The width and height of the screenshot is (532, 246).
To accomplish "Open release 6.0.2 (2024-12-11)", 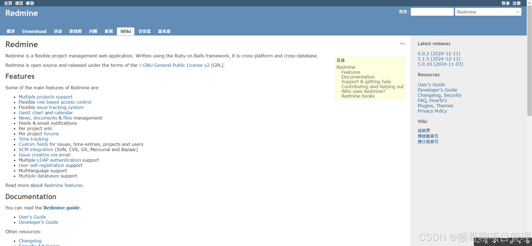I will click(x=439, y=54).
